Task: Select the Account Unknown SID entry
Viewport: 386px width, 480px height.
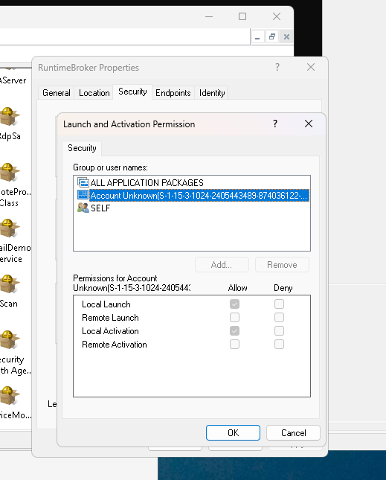Action: click(192, 195)
